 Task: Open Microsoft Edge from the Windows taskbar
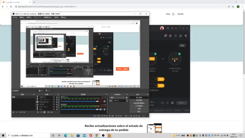(x=66, y=136)
